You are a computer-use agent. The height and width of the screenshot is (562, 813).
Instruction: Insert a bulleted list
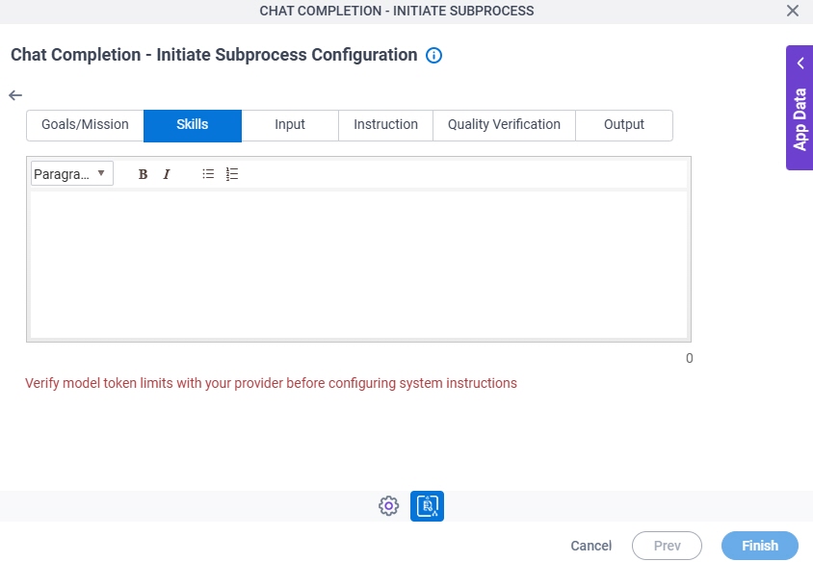click(208, 174)
